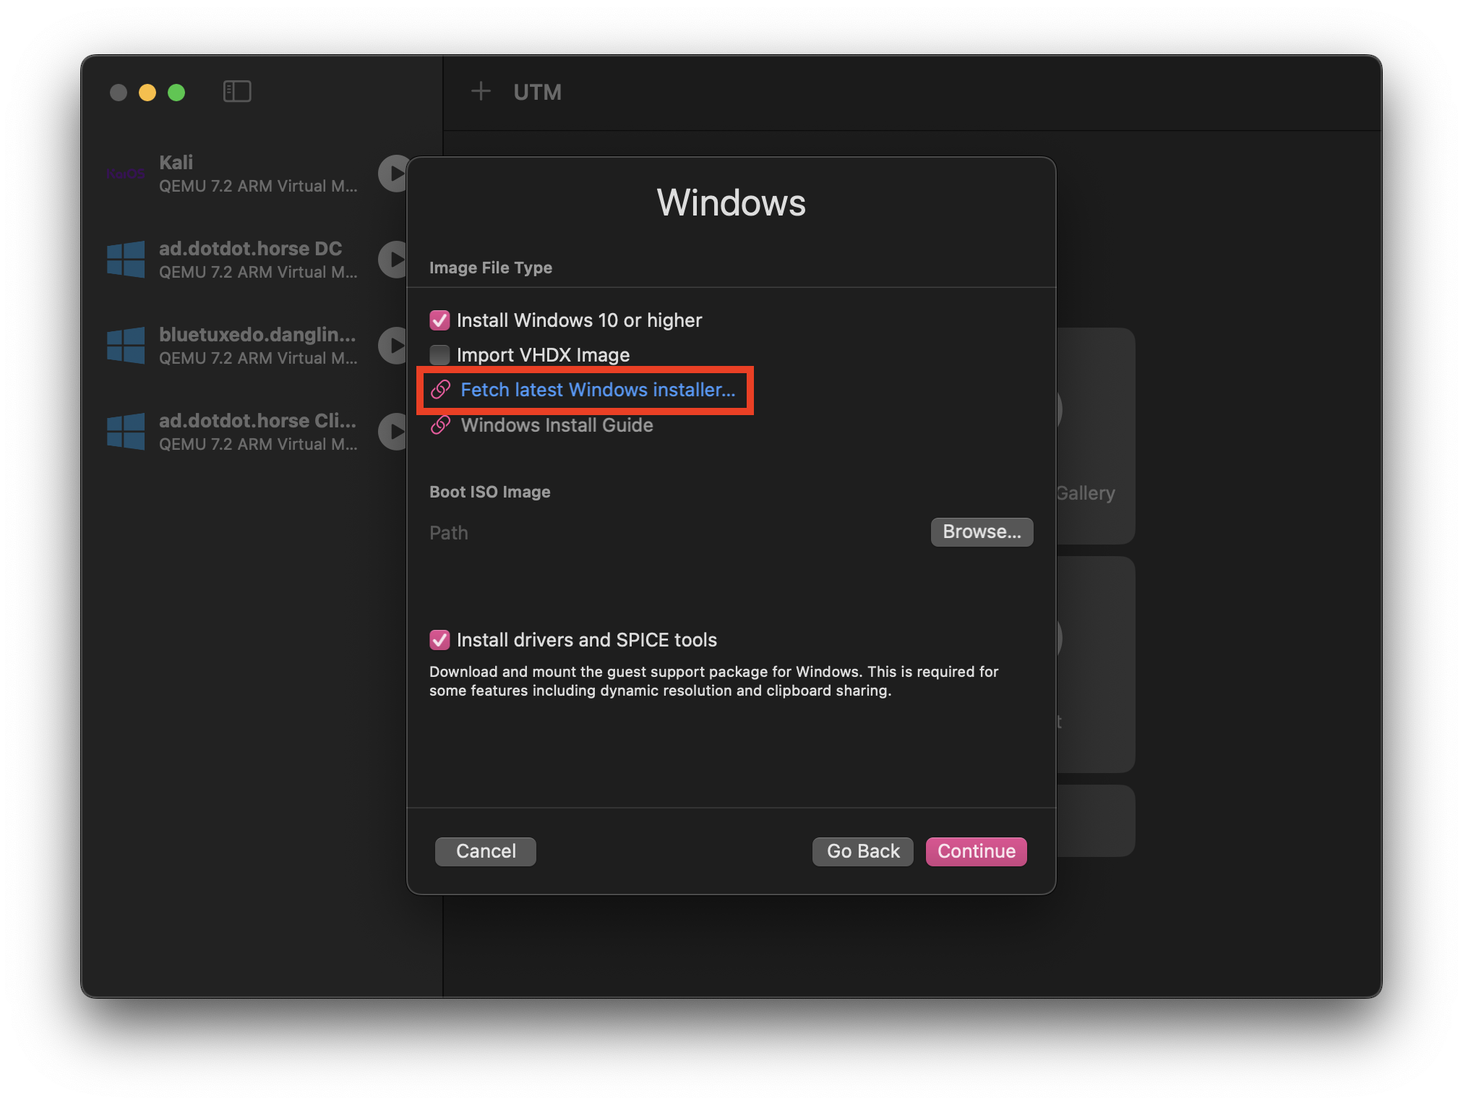Check Import VHDX Image
This screenshot has height=1105, width=1463.
(x=439, y=355)
